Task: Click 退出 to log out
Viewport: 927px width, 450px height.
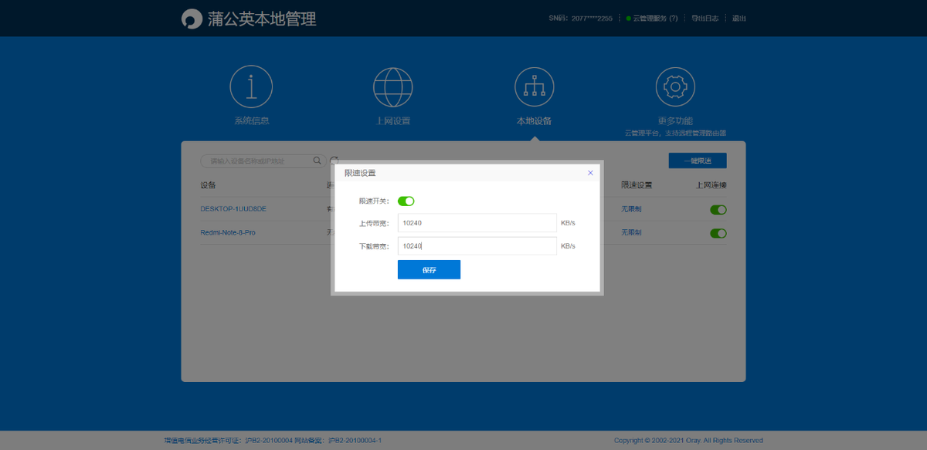Action: [x=739, y=19]
